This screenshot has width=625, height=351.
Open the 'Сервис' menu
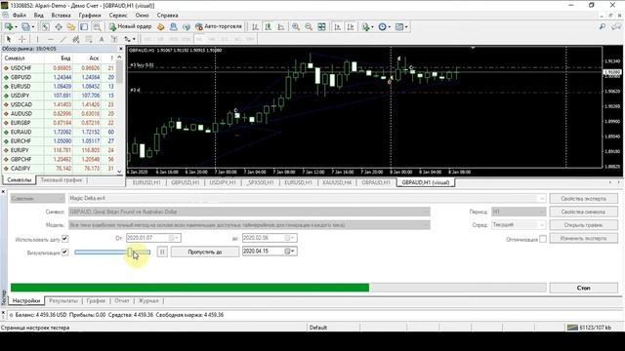(118, 16)
